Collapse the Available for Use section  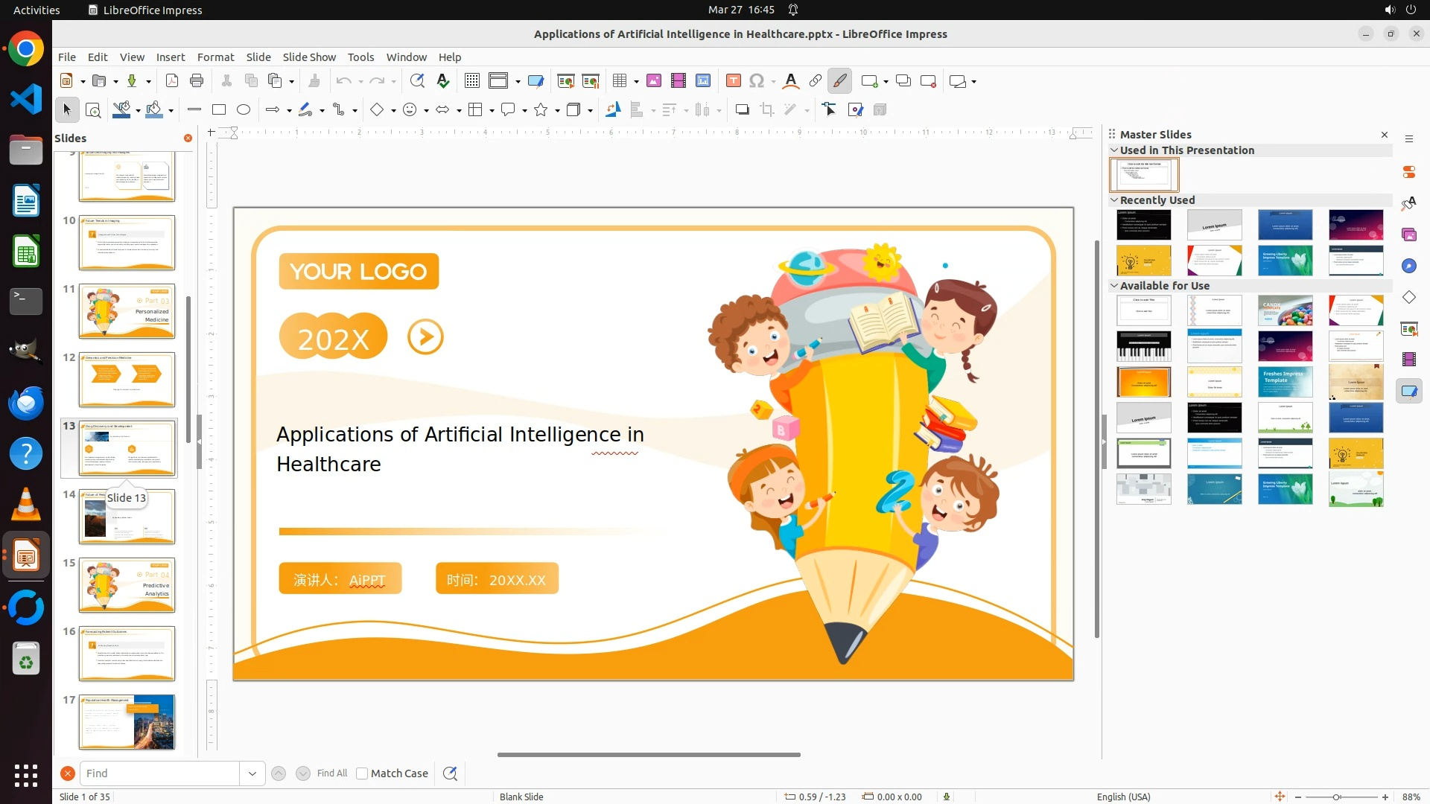pyautogui.click(x=1115, y=286)
